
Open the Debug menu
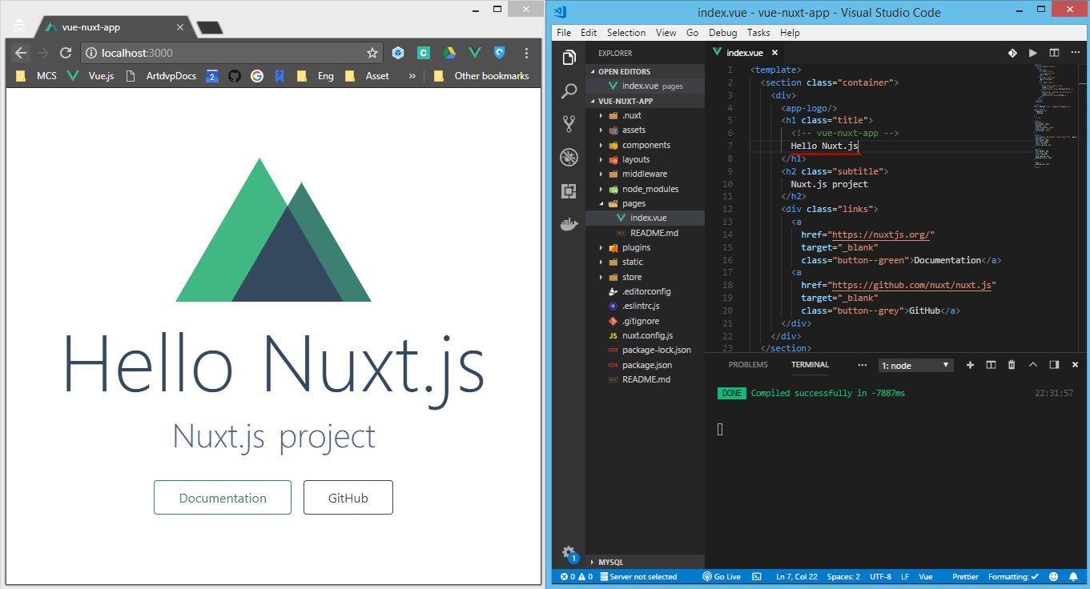coord(722,33)
